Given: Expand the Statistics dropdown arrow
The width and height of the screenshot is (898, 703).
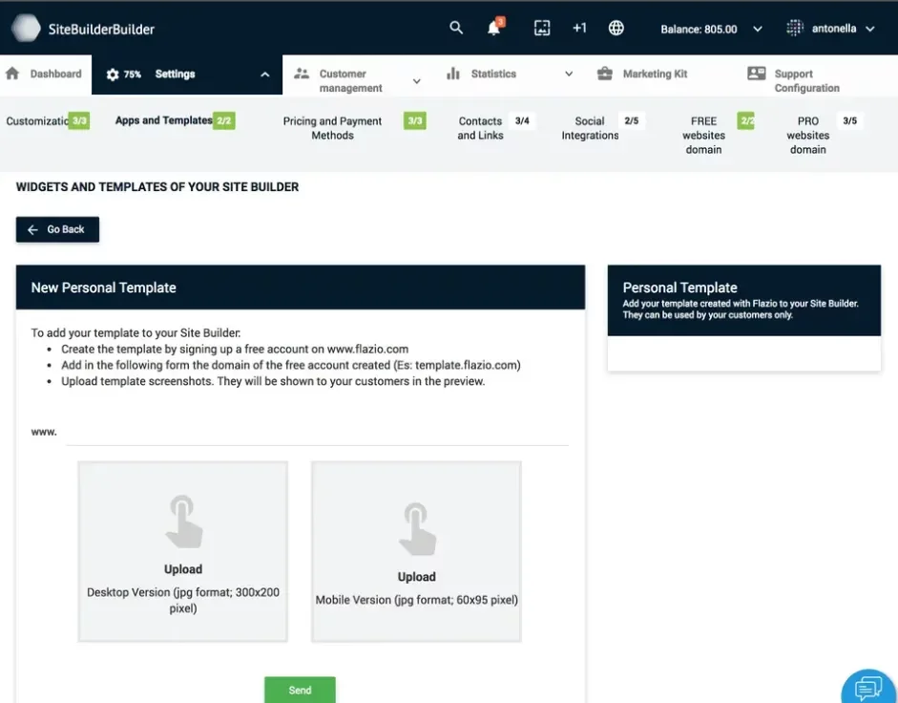Looking at the screenshot, I should click(x=569, y=73).
